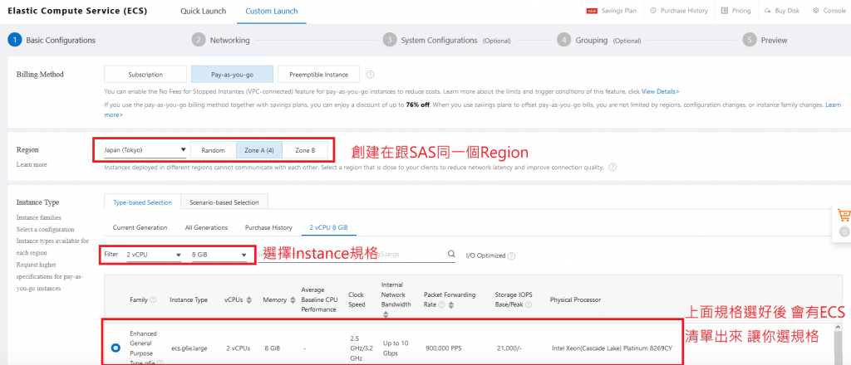Click the Buy Disk cloud icon

tap(768, 10)
